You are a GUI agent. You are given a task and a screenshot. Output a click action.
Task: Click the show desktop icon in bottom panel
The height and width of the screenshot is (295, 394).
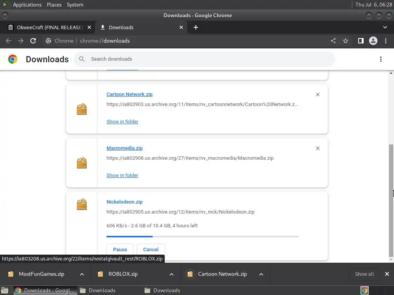pyautogui.click(x=5, y=290)
